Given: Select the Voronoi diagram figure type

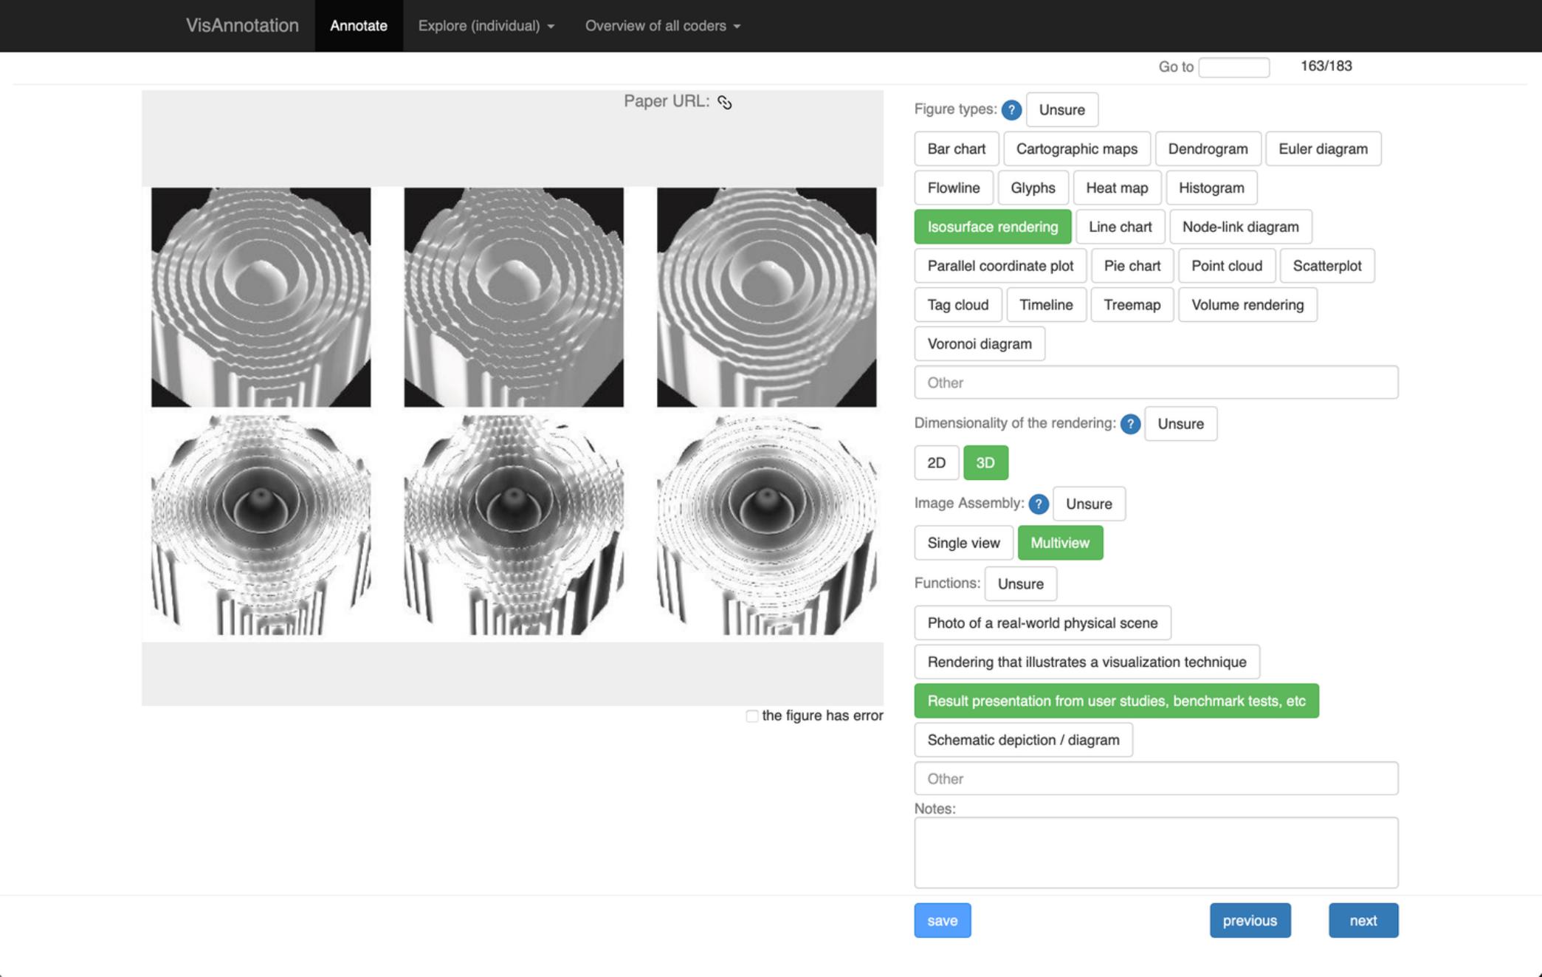Looking at the screenshot, I should click(x=980, y=344).
